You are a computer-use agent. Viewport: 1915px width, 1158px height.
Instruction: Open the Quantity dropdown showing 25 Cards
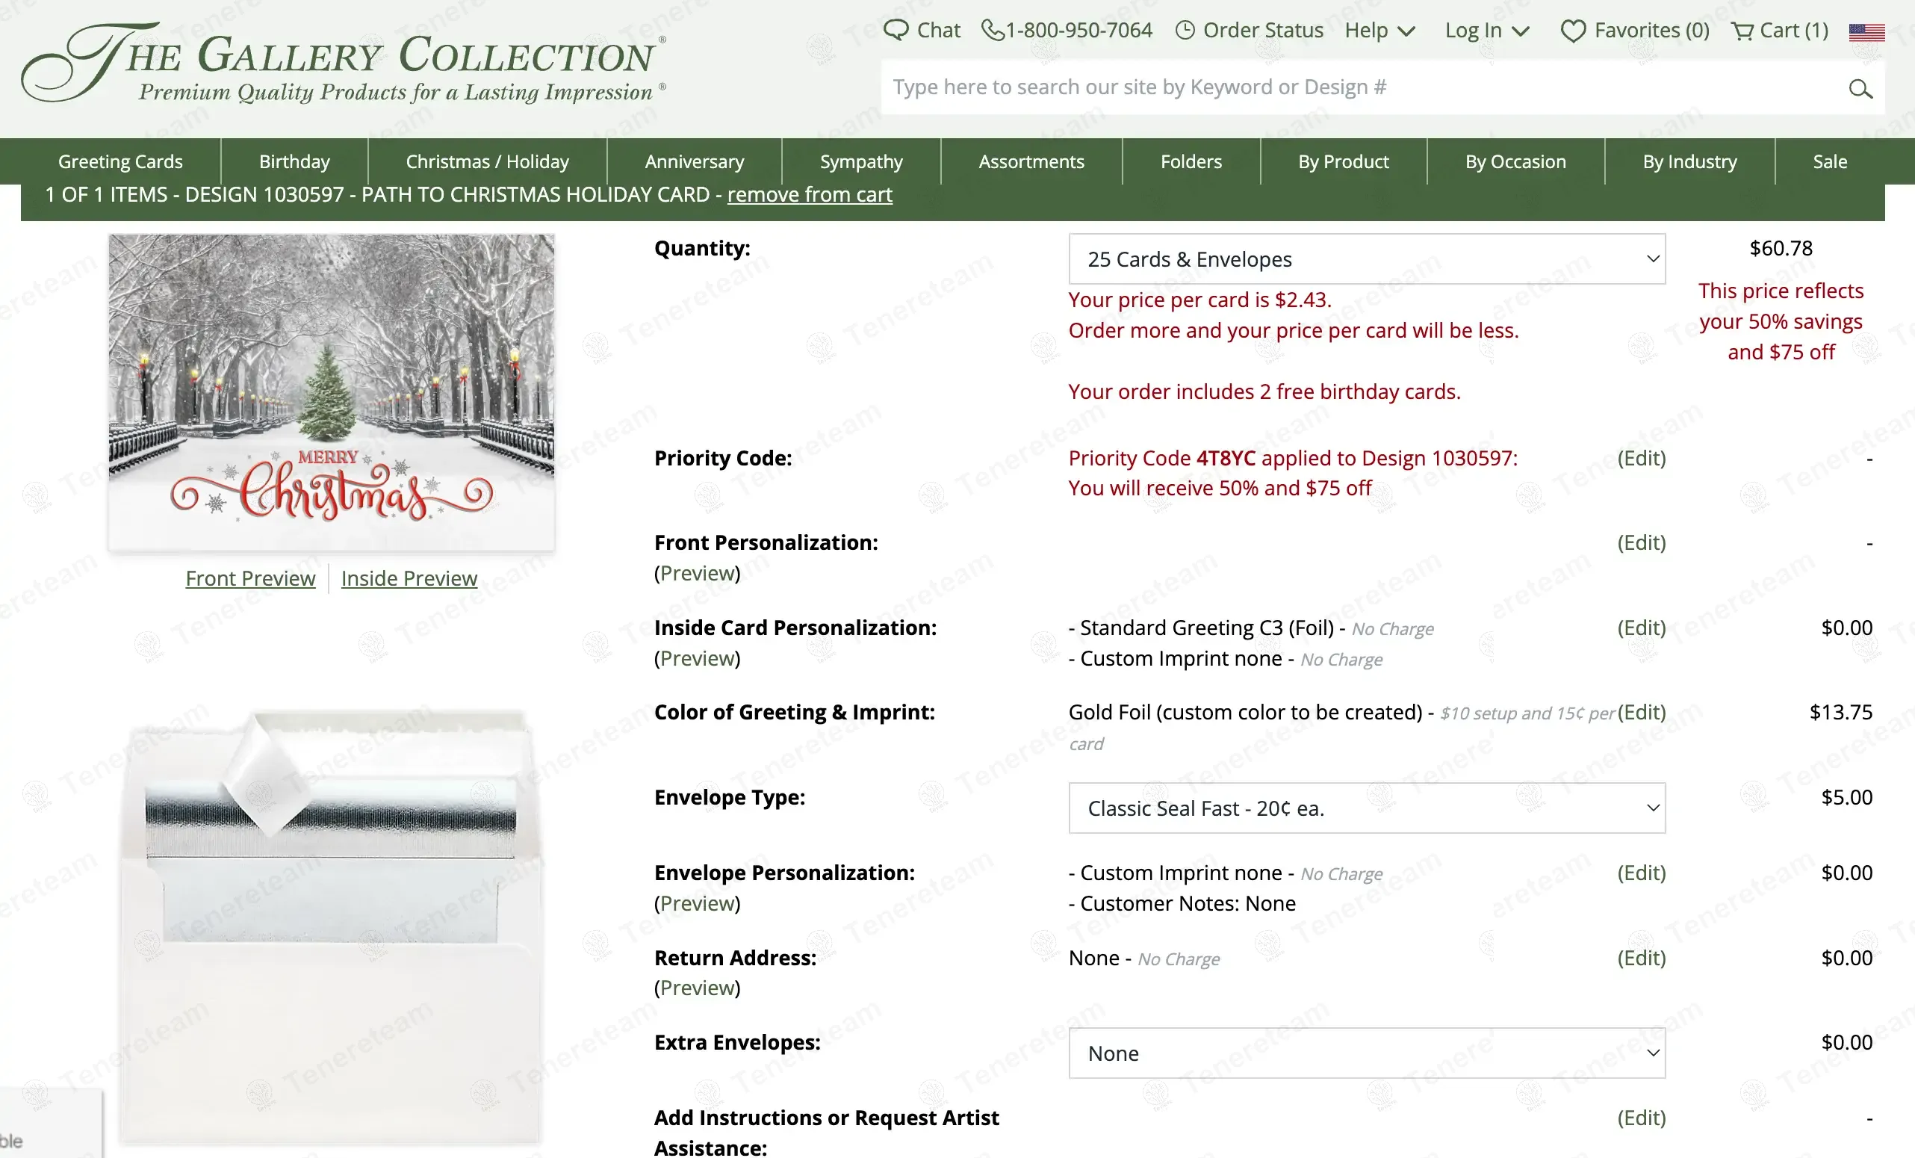pyautogui.click(x=1366, y=258)
